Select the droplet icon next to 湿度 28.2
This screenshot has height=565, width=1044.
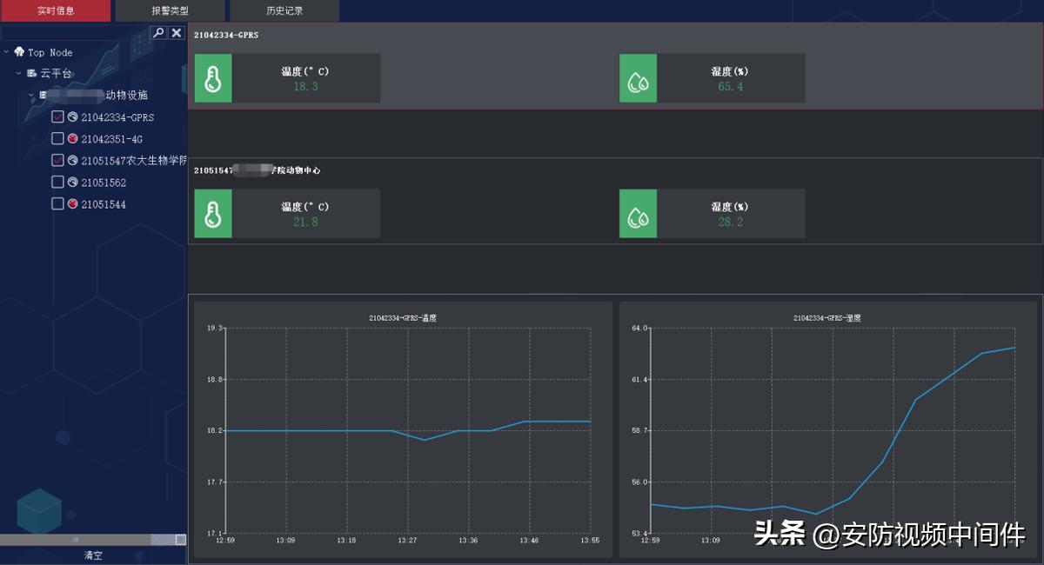click(638, 213)
